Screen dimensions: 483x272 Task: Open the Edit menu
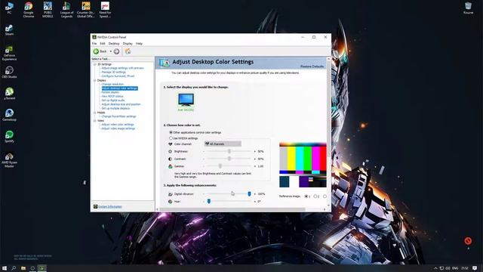click(x=103, y=44)
